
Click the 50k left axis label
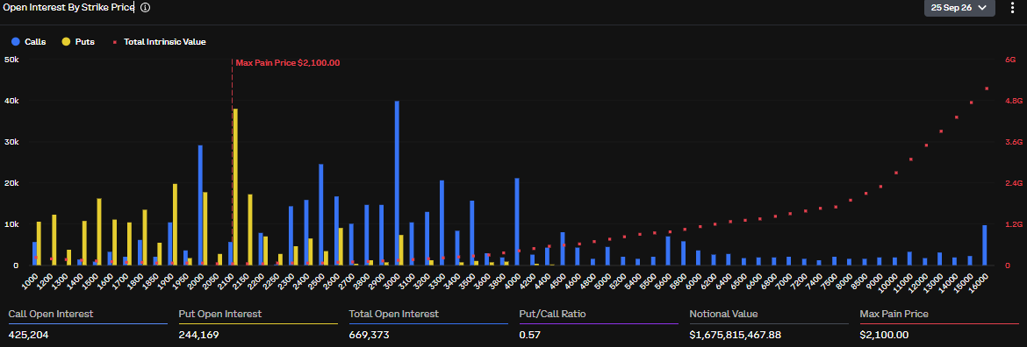tap(11, 60)
